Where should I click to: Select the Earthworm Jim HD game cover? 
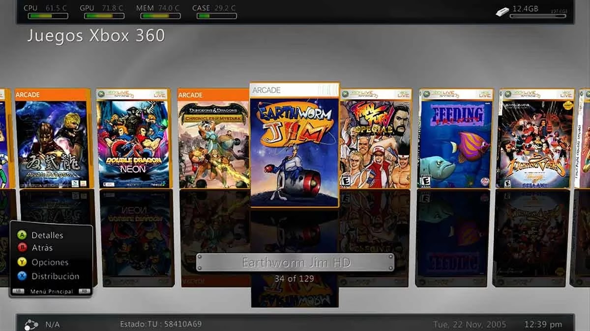pyautogui.click(x=295, y=145)
